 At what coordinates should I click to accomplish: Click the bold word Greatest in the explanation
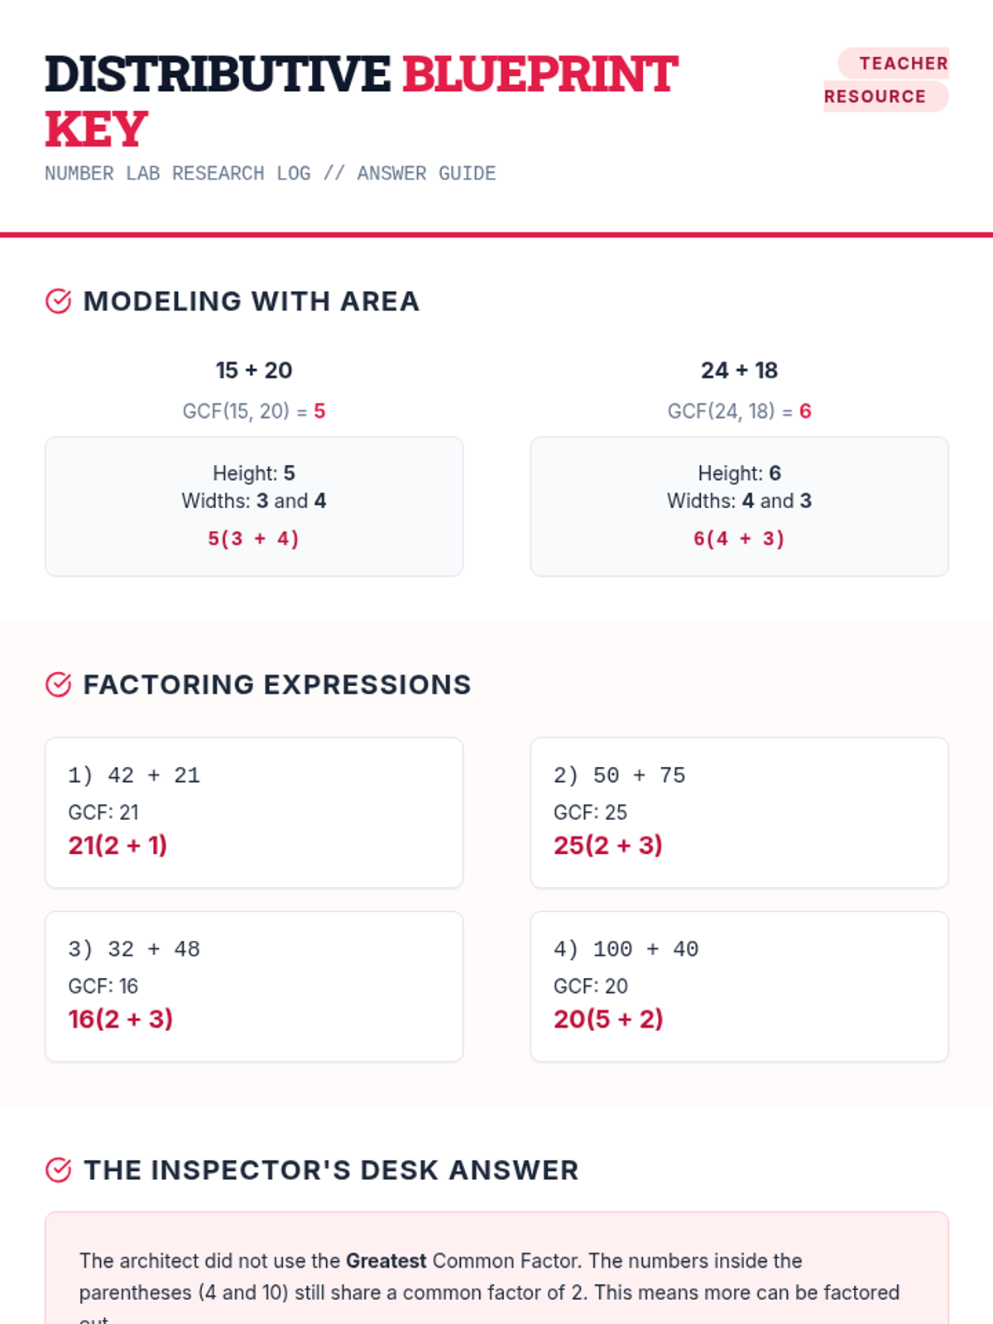tap(386, 1260)
